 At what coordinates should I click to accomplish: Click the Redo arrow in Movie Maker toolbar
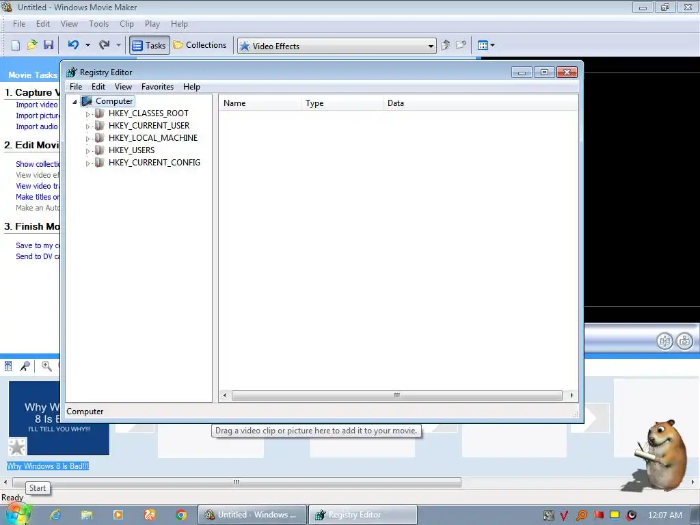pos(105,44)
